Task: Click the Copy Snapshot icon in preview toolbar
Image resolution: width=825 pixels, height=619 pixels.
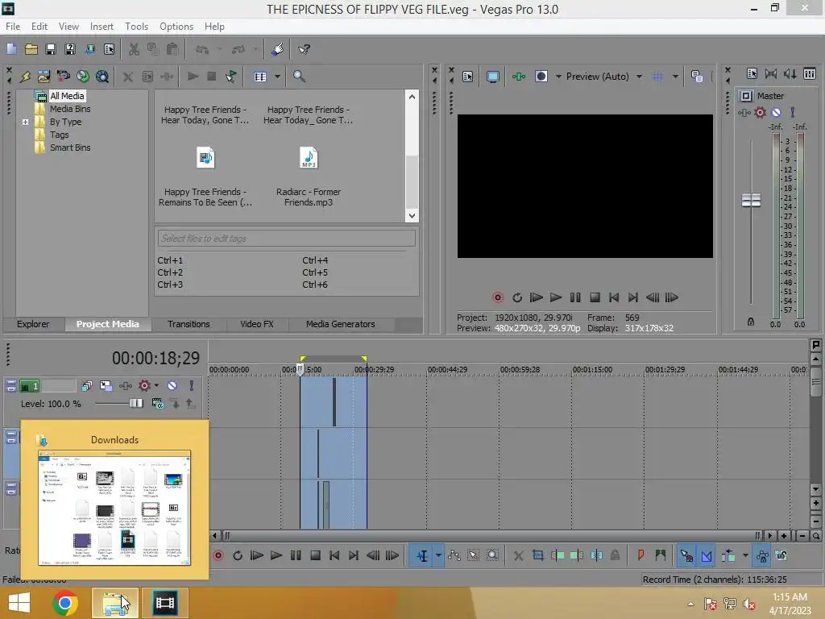Action: (697, 77)
